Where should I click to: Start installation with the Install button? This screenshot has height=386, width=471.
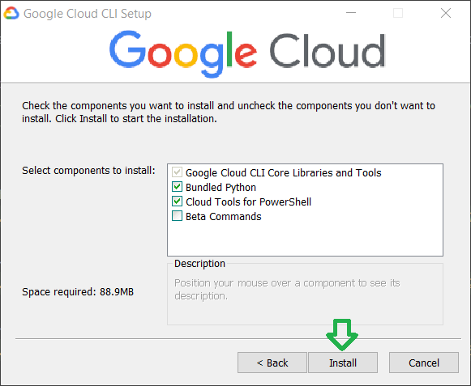coord(343,363)
